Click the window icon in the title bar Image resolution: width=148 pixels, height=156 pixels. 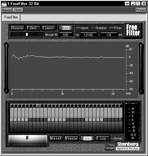[4, 4]
